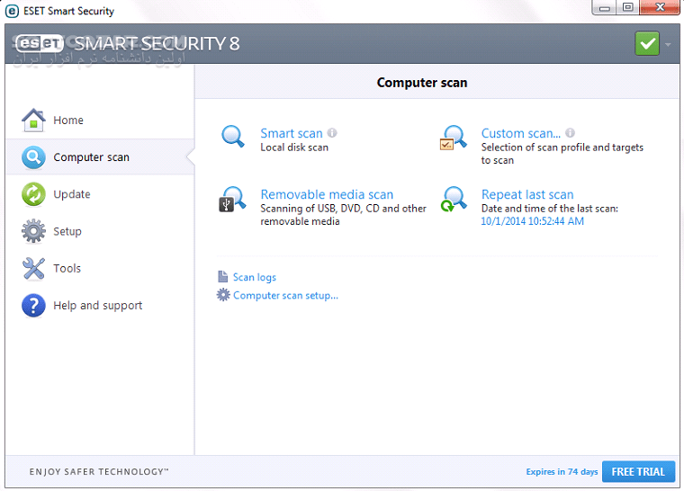Start a Smart scan
684x491 pixels.
pyautogui.click(x=292, y=133)
